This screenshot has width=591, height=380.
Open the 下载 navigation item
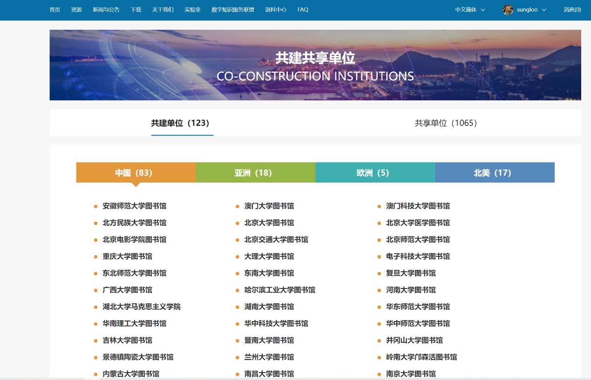pos(136,10)
